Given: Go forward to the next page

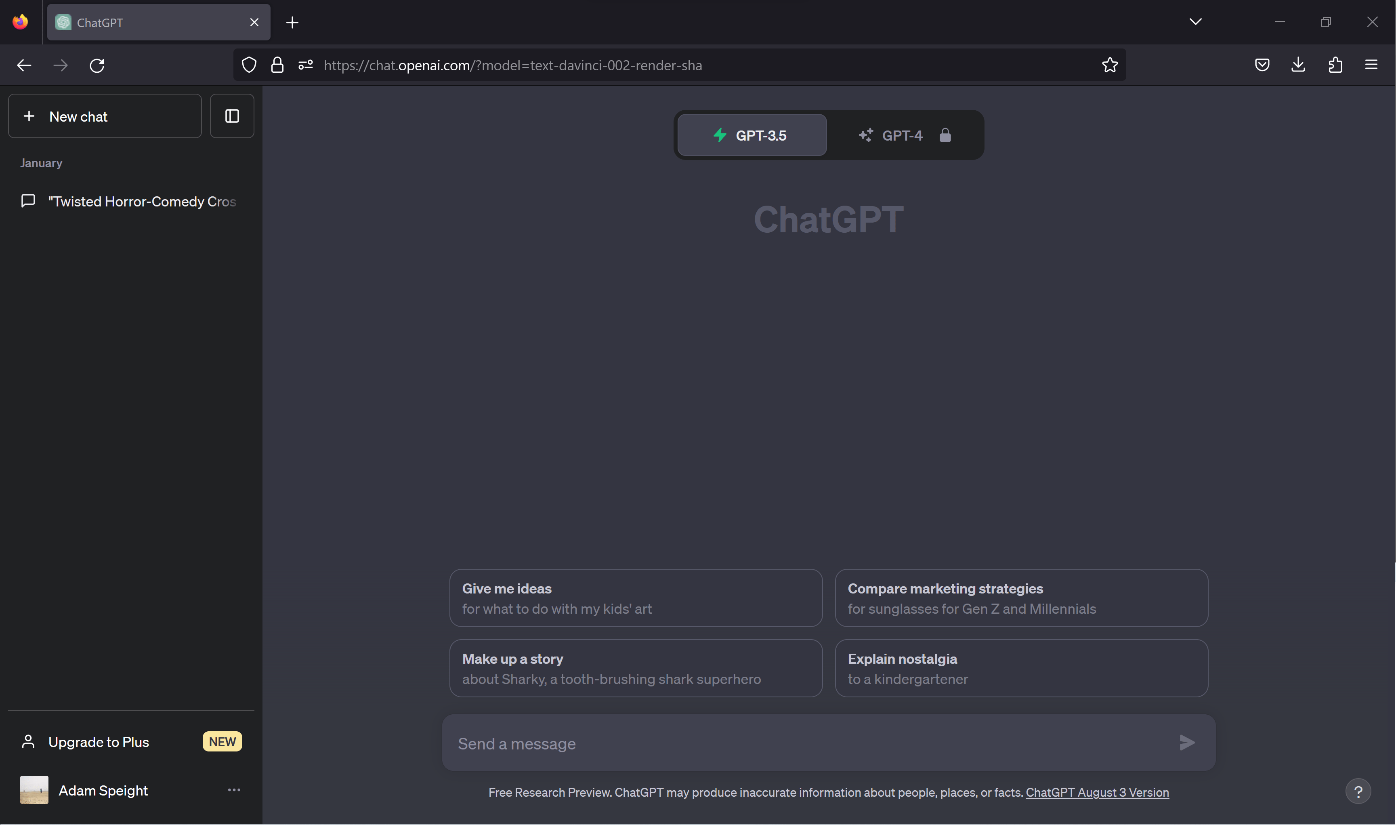Looking at the screenshot, I should point(61,65).
